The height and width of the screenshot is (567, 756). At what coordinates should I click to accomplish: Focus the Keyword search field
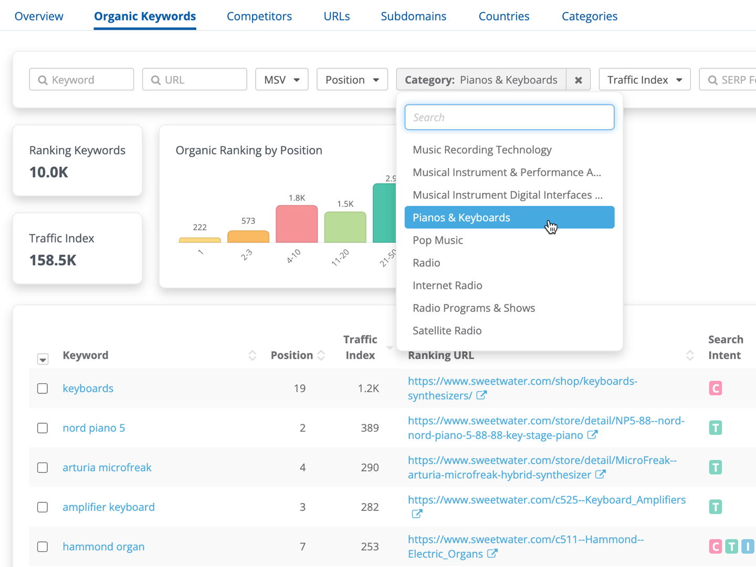[x=81, y=80]
